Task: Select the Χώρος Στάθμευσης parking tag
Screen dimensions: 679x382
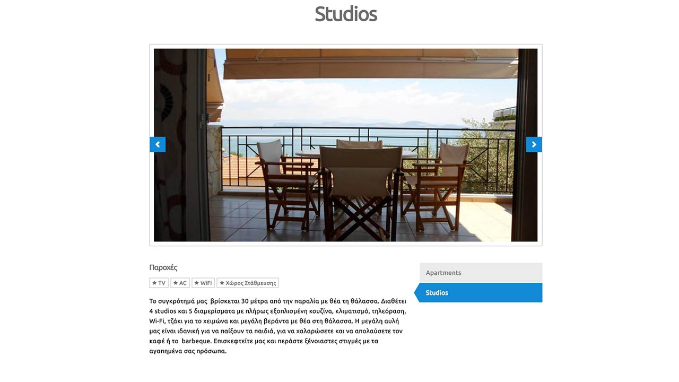Action: pyautogui.click(x=248, y=283)
